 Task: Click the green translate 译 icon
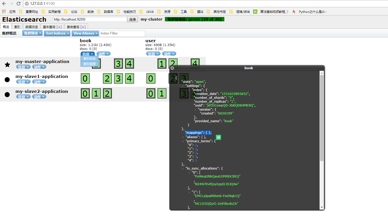coord(218,137)
